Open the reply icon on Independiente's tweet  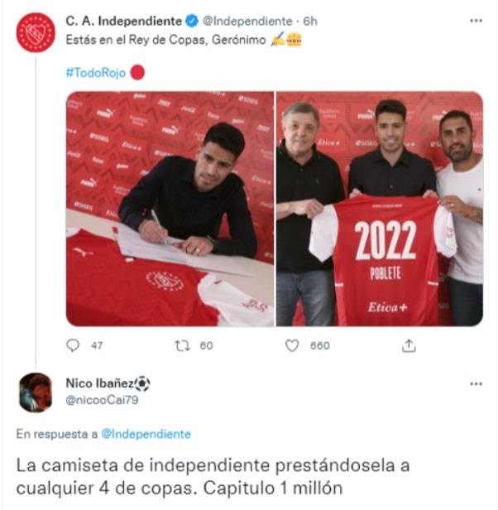click(73, 345)
